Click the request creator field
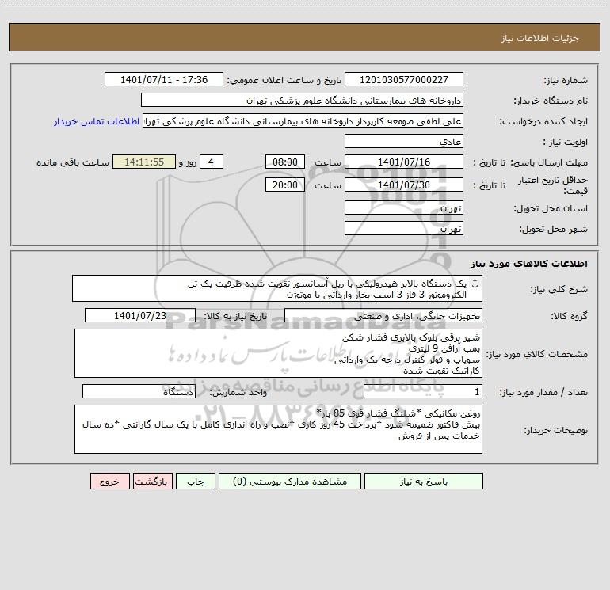610x590 pixels. coord(303,120)
